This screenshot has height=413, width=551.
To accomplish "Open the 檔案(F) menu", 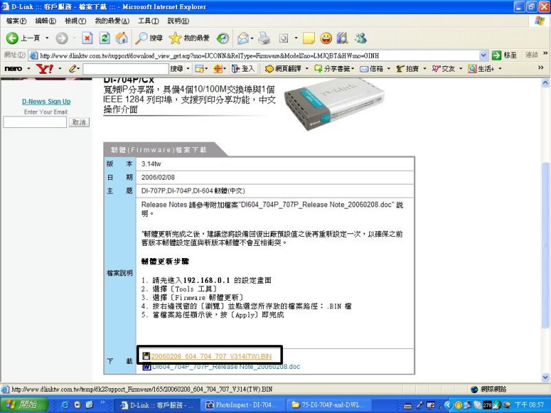I will (16, 21).
